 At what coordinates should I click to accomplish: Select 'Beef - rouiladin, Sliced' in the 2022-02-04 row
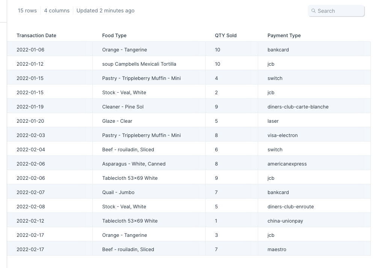pyautogui.click(x=149, y=149)
